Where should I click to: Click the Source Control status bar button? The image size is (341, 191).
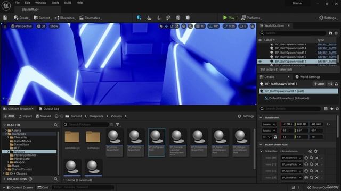(323, 187)
